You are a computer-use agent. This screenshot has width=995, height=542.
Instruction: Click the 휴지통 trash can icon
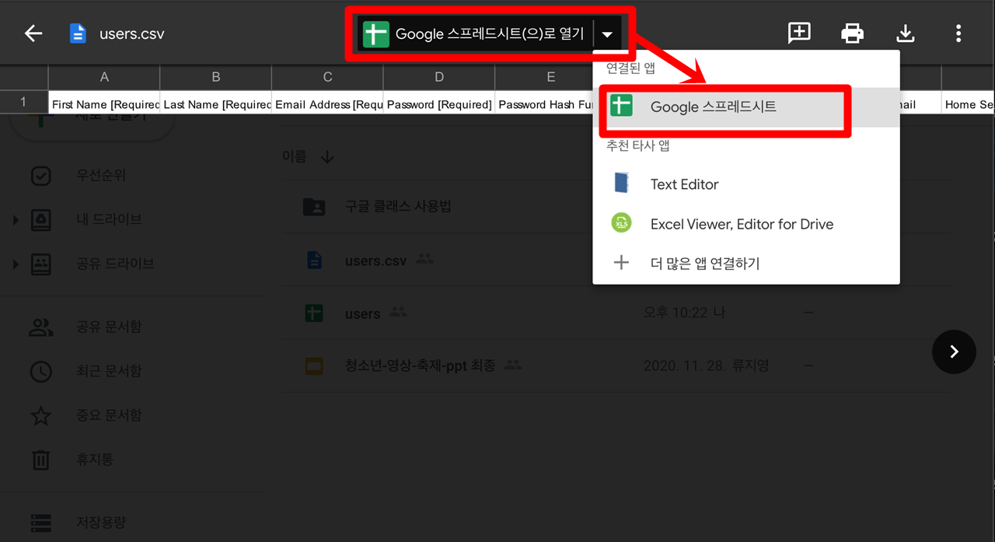(x=40, y=460)
